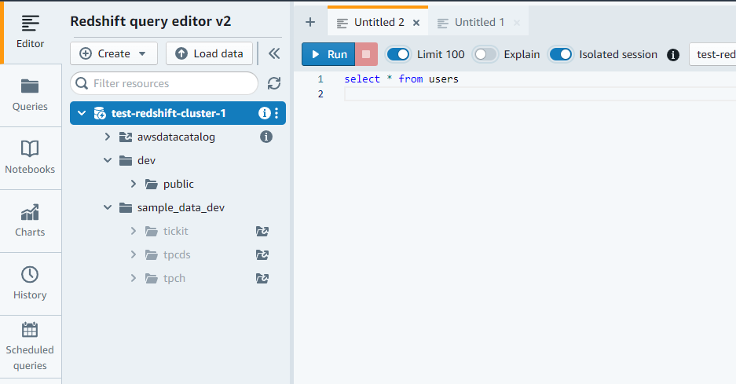Viewport: 736px width, 384px height.
Task: Open the Create dropdown menu
Action: point(114,53)
